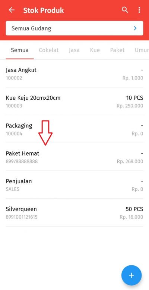Tap the blue chevron in Semua Gudang
149x290 pixels.
tap(135, 28)
